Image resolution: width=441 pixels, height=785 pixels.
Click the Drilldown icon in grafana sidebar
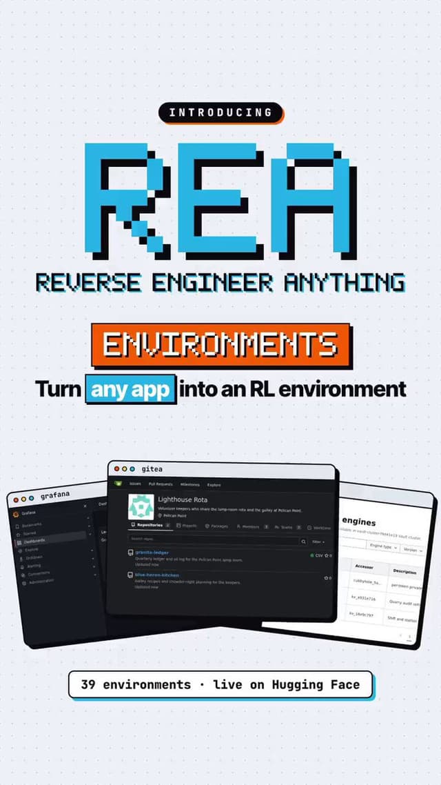(x=21, y=559)
